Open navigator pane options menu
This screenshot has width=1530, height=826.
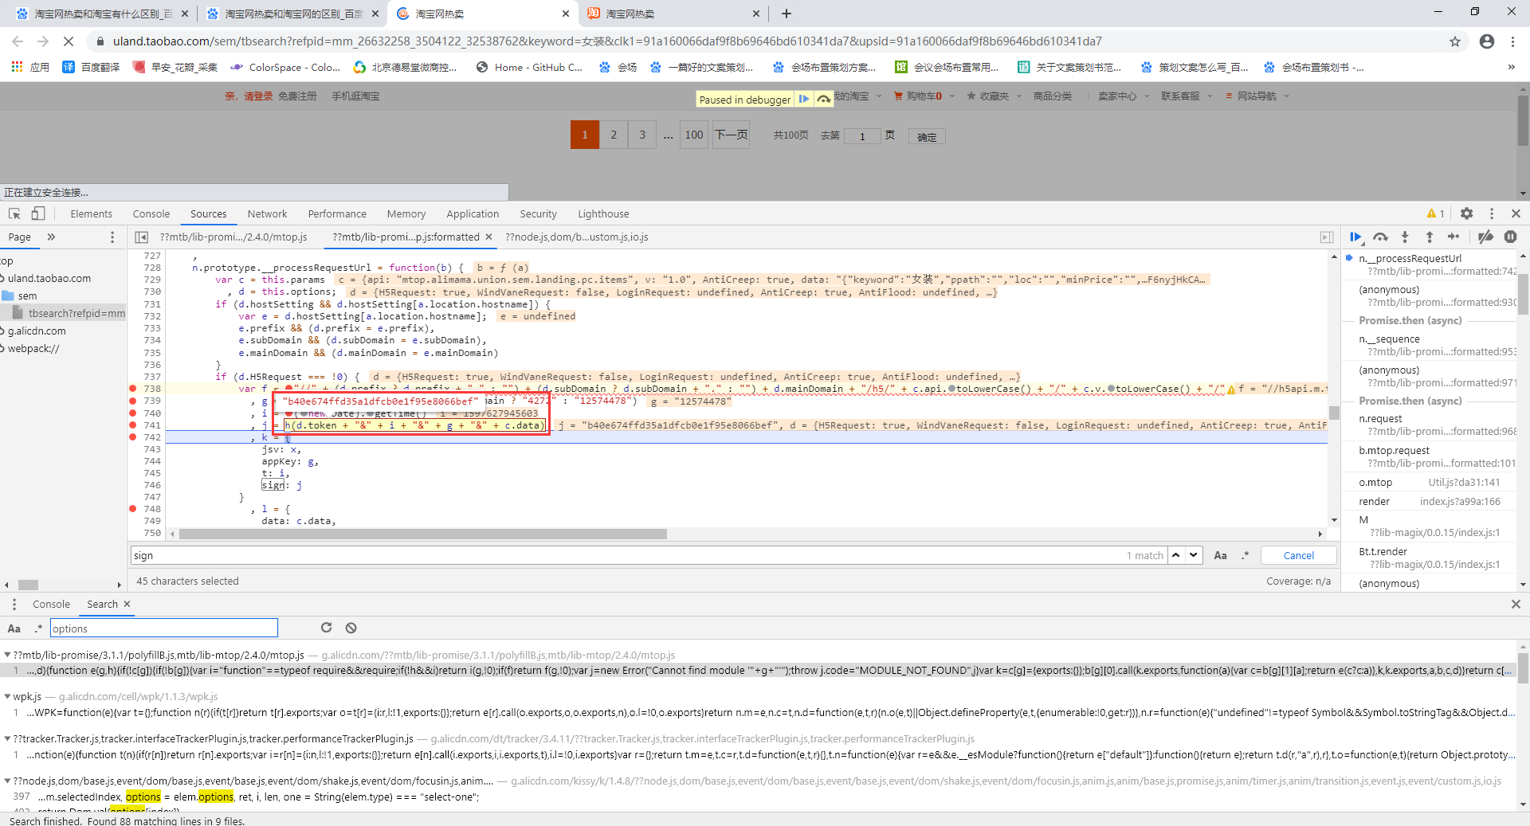(112, 237)
